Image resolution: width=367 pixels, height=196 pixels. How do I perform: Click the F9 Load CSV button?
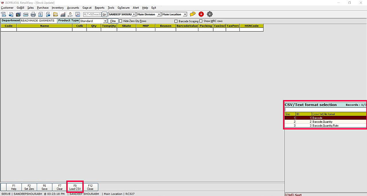click(x=75, y=187)
